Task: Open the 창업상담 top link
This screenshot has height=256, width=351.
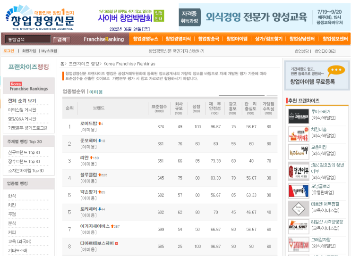Action: [301, 51]
